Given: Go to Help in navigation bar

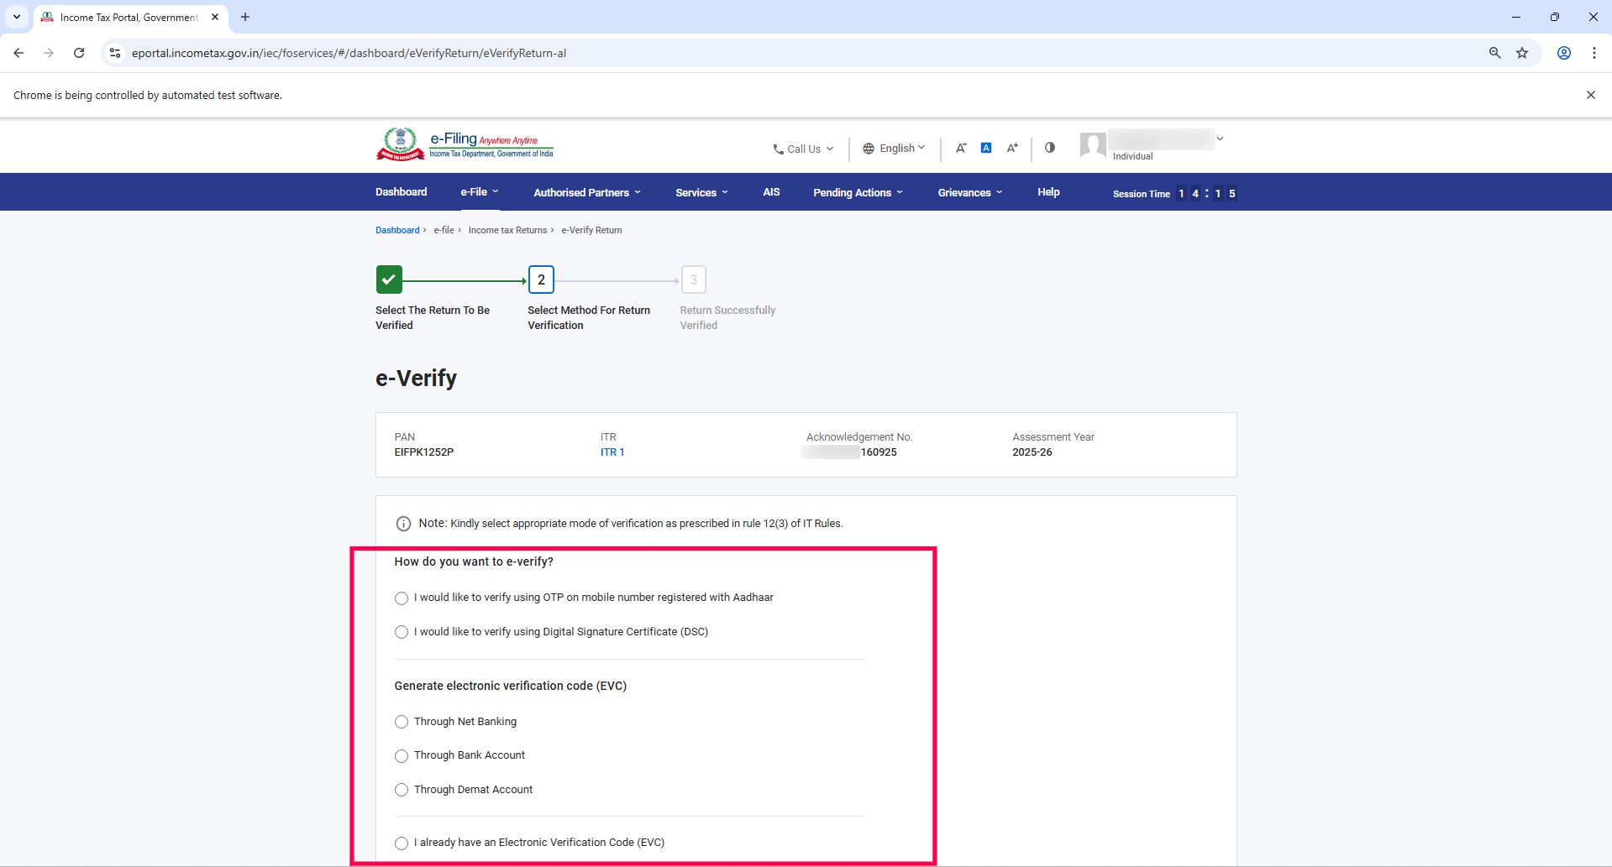Looking at the screenshot, I should tap(1048, 192).
